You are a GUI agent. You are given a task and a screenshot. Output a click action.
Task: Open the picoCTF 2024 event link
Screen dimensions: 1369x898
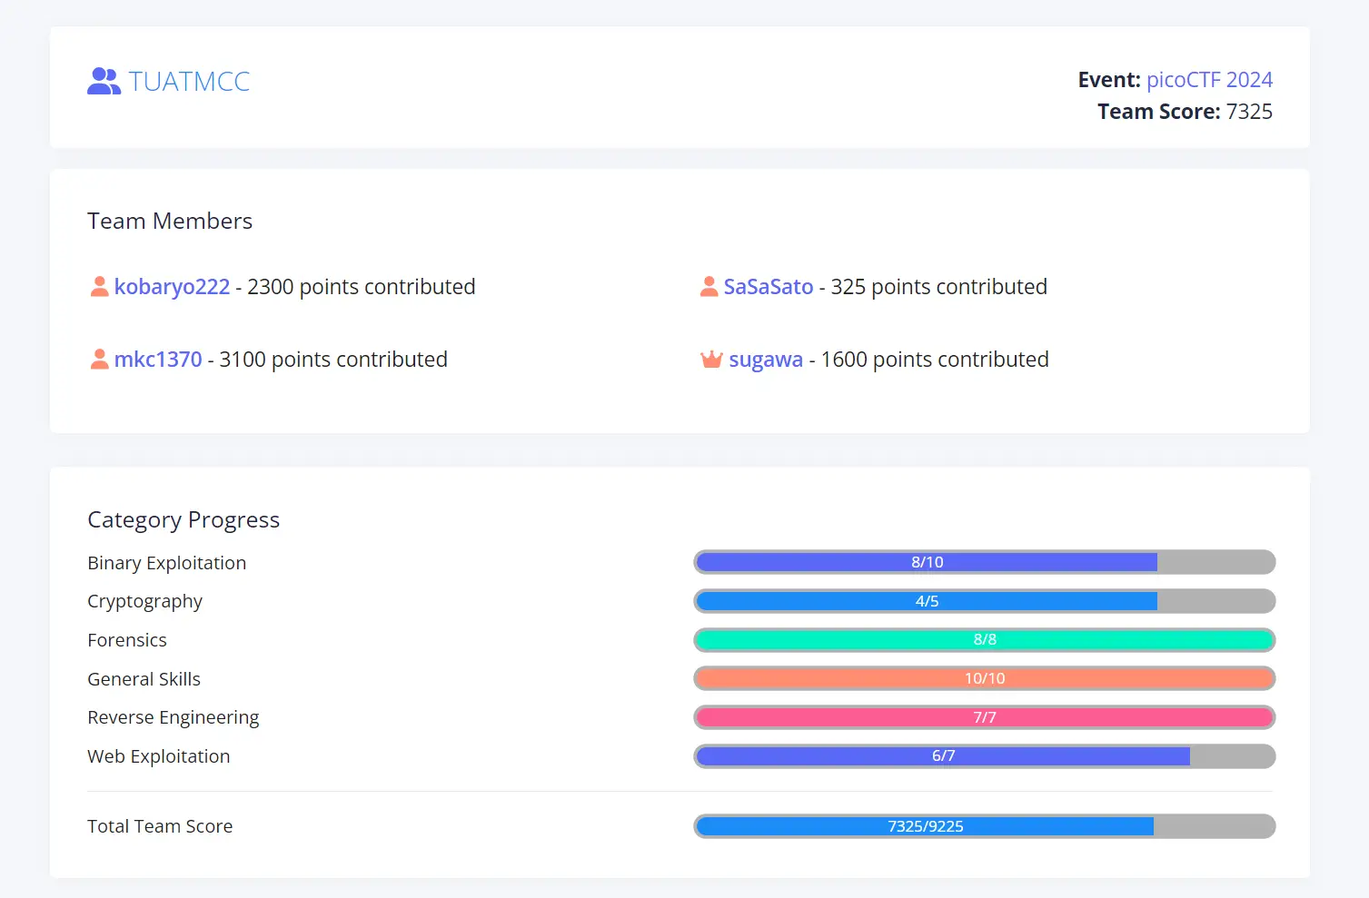coord(1209,80)
